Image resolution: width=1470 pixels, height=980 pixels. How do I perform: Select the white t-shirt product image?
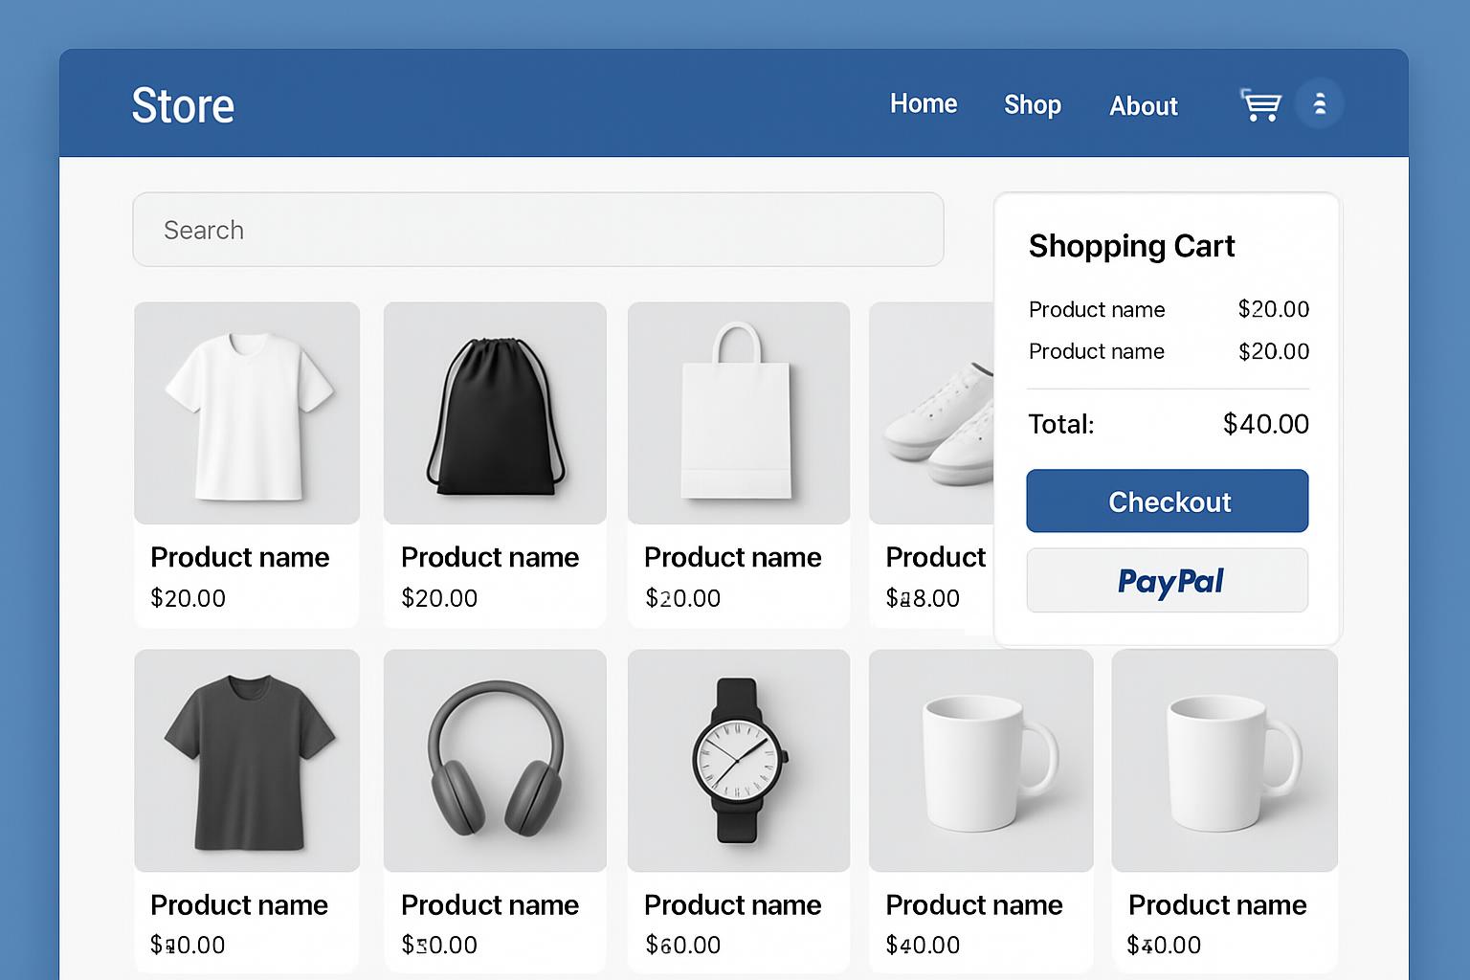pos(247,413)
